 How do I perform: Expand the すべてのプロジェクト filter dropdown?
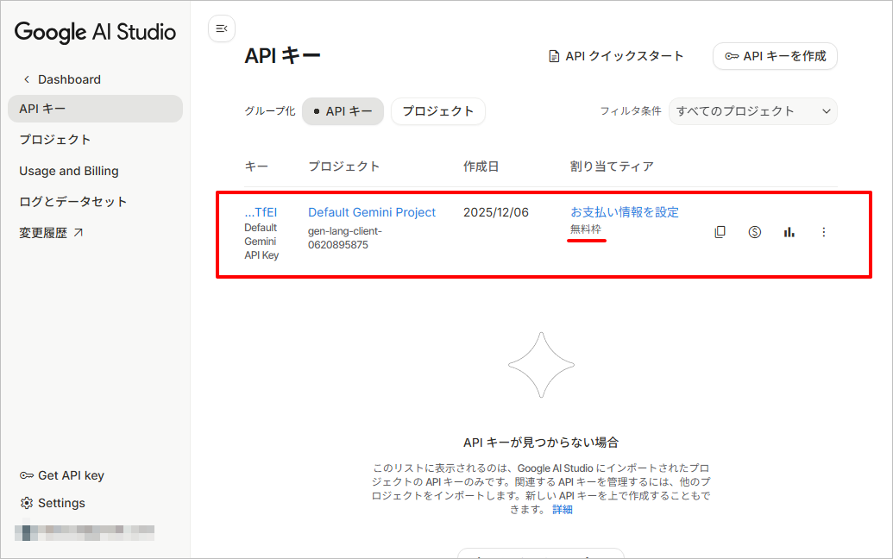(x=753, y=111)
